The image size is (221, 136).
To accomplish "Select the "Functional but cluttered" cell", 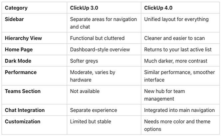I will (97, 38).
